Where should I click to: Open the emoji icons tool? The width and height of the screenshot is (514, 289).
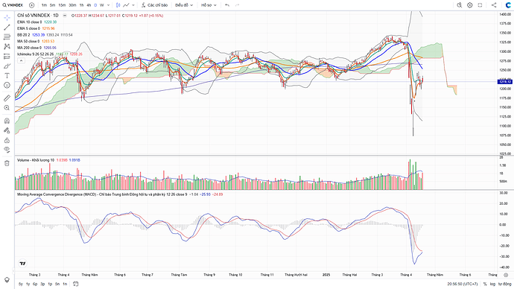[7, 85]
